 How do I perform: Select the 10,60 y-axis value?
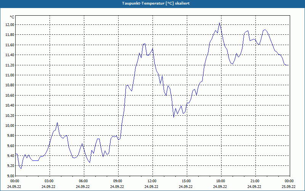coord(10,95)
